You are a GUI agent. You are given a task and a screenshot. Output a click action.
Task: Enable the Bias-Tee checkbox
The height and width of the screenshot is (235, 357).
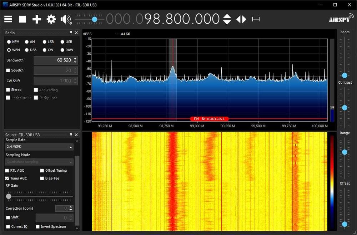tap(42, 178)
